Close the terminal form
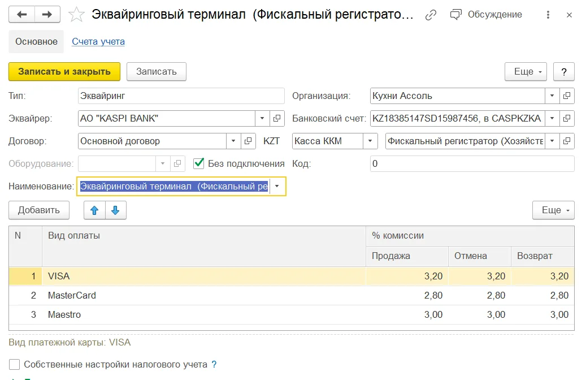Image resolution: width=586 pixels, height=380 pixels. (569, 15)
